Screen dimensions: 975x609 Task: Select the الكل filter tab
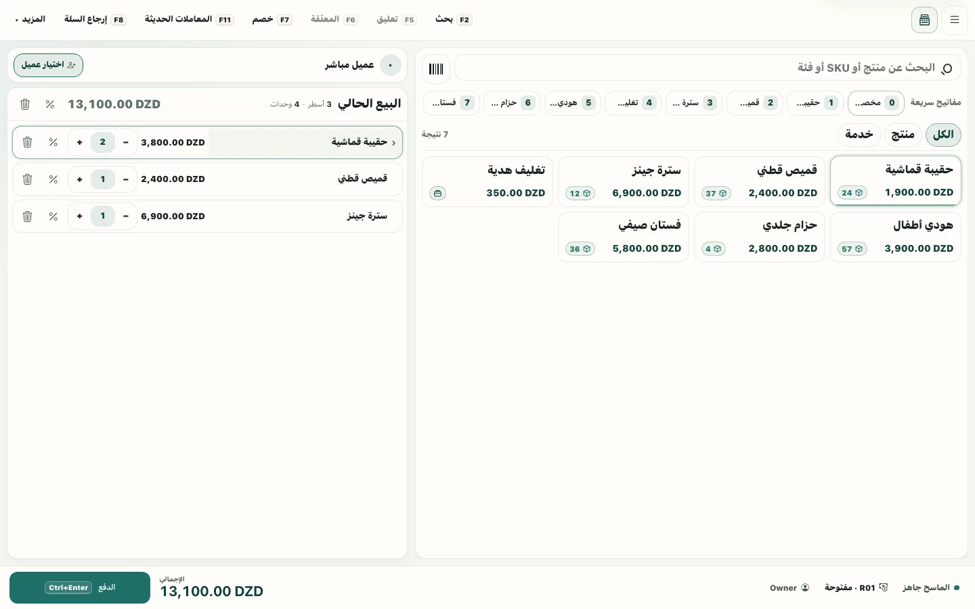click(x=943, y=134)
